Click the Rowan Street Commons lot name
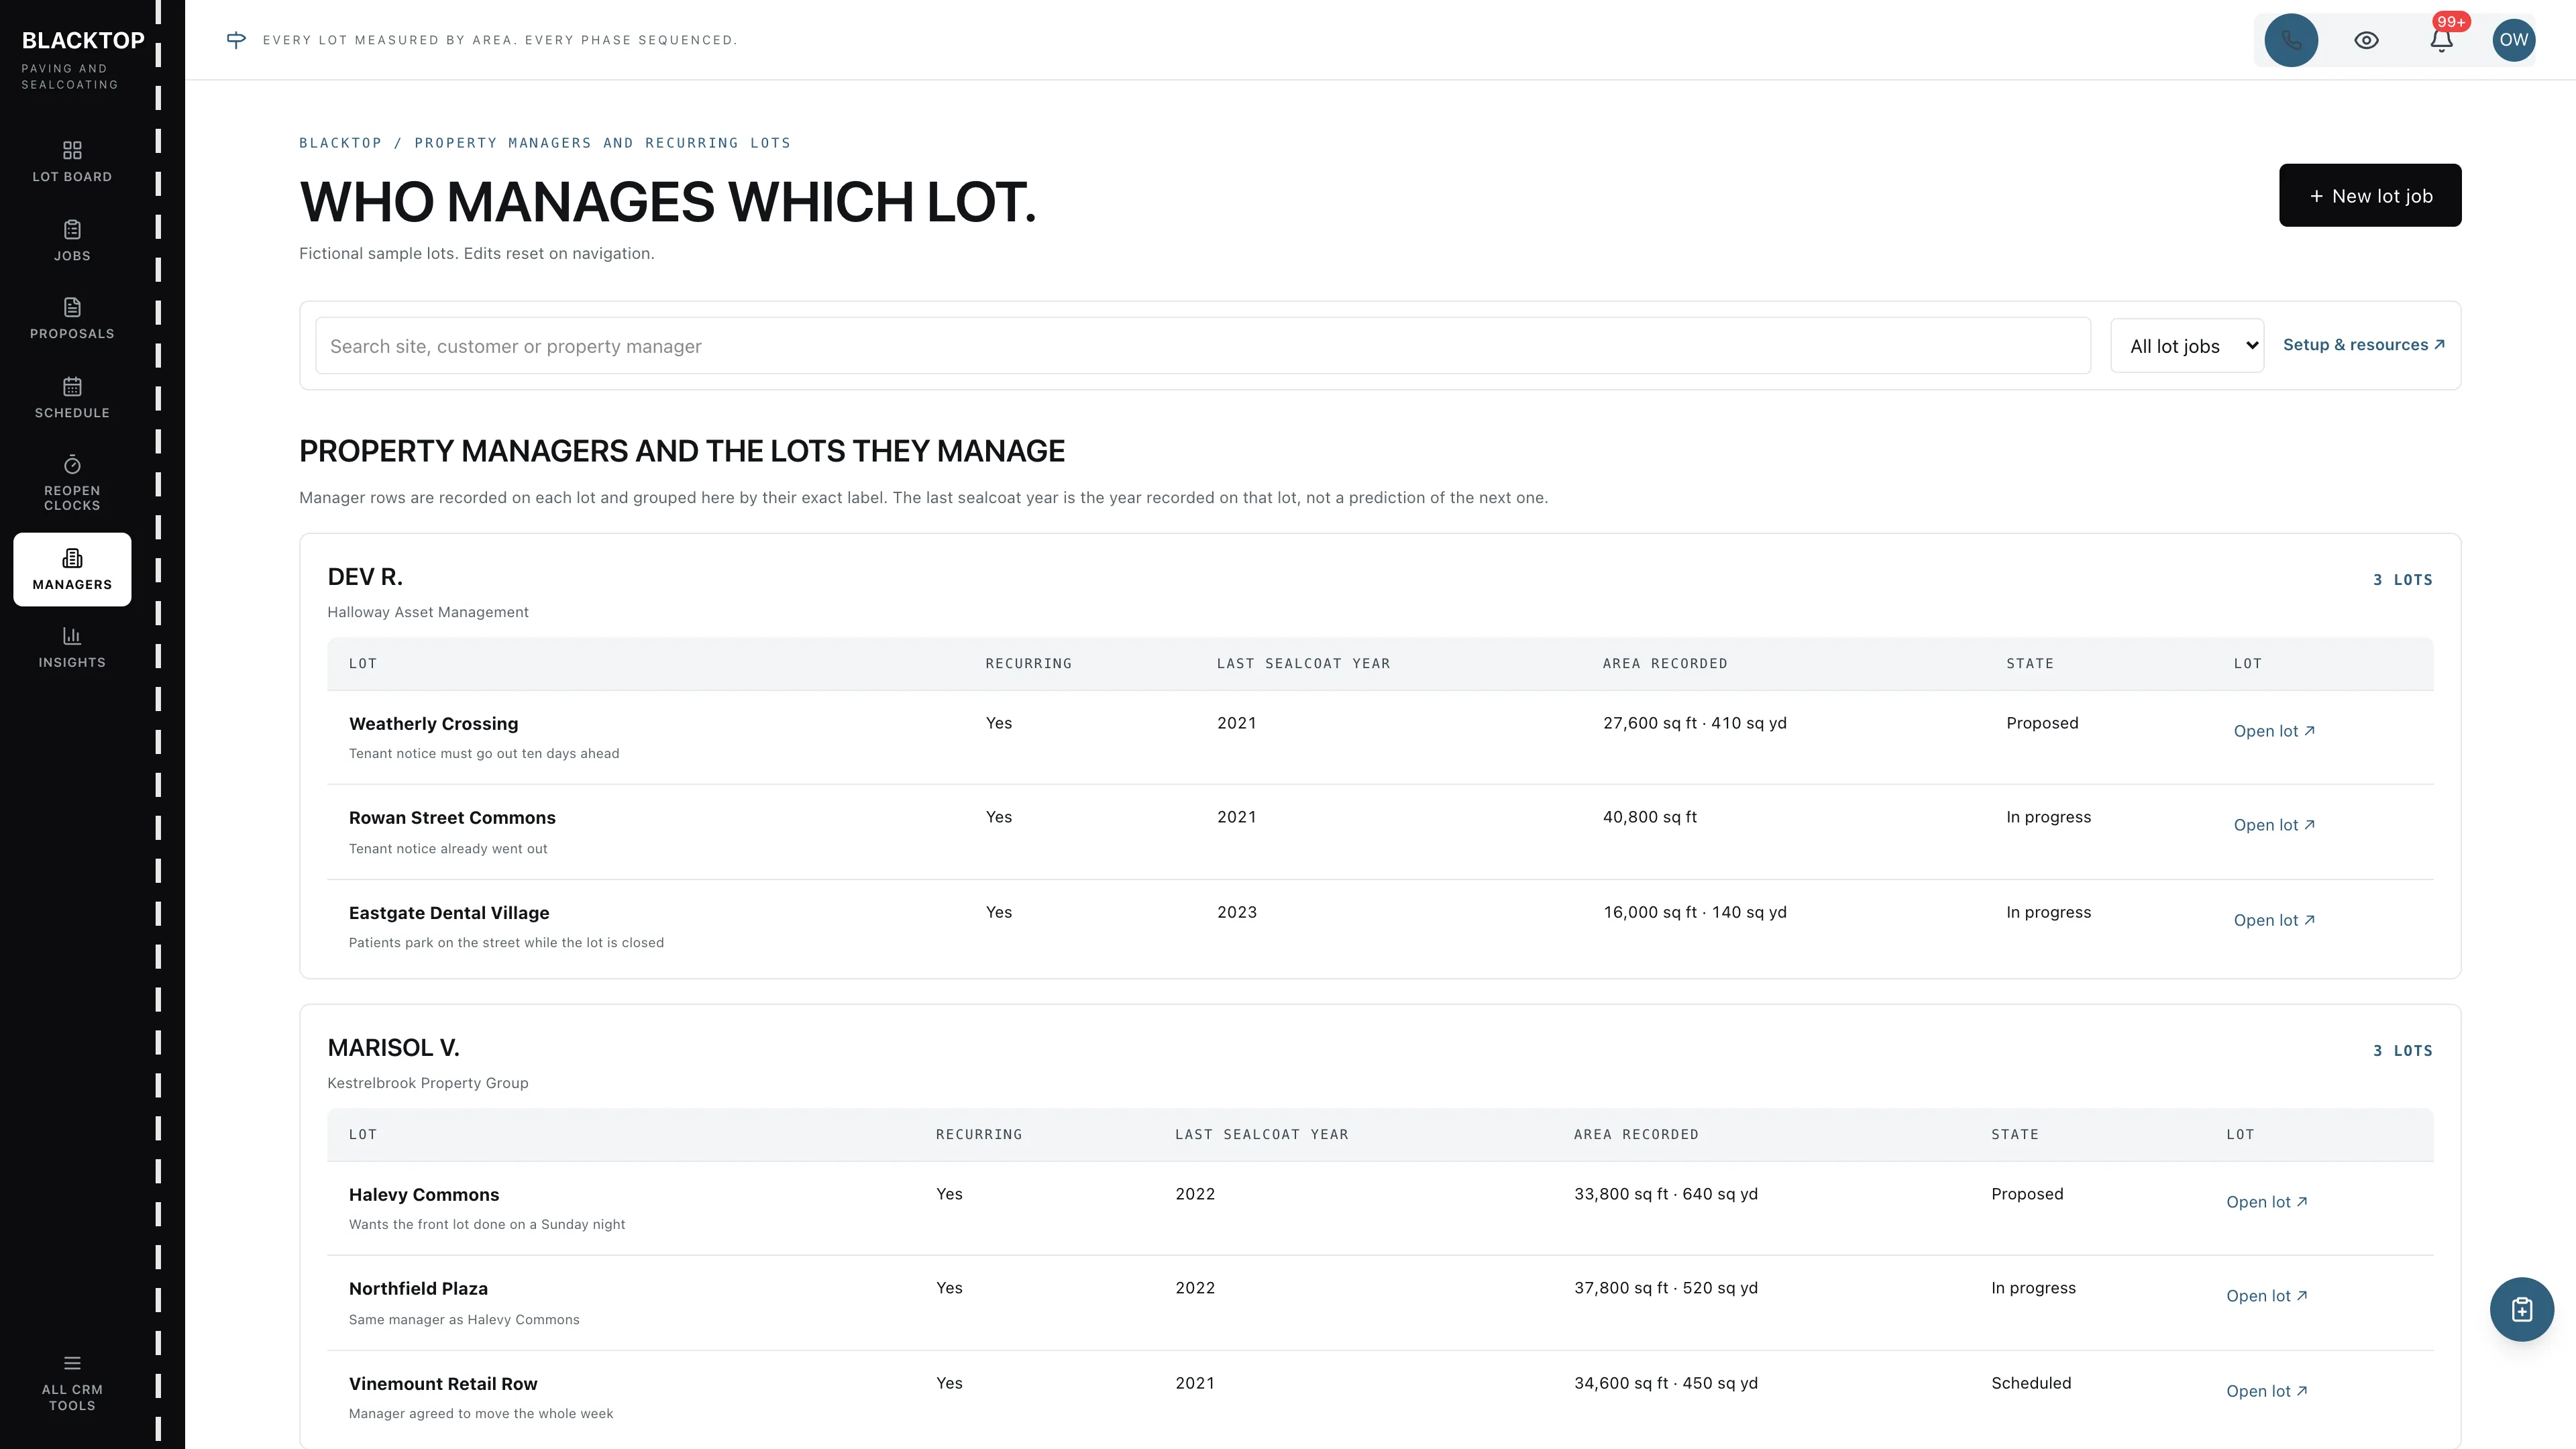Screen dimensions: 2576x1449 [x=452, y=818]
